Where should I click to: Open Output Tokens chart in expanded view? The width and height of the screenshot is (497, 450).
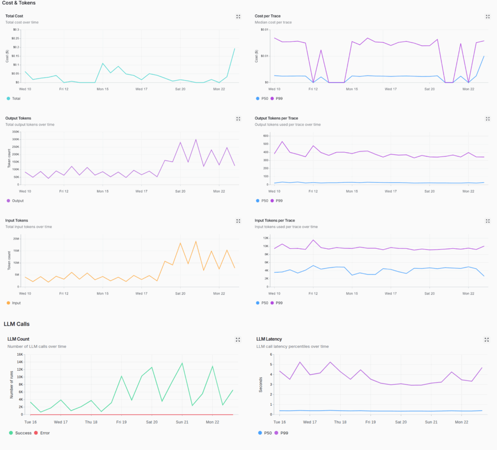238,119
